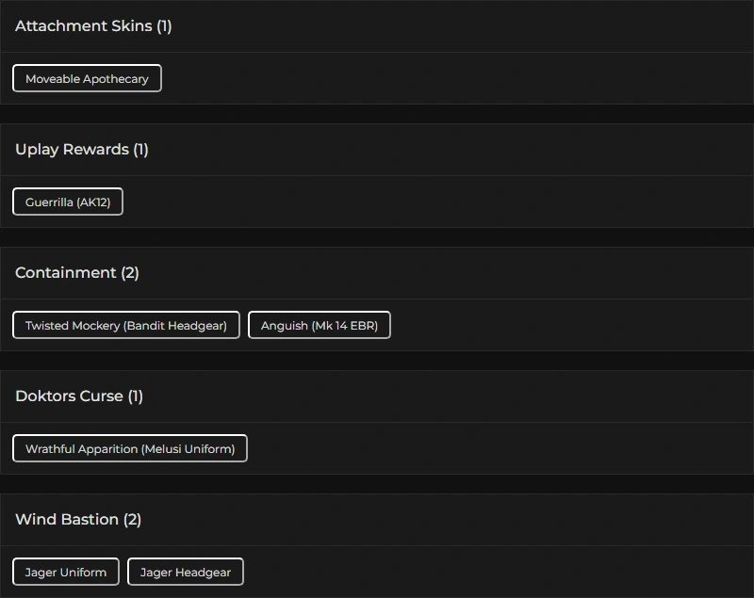The height and width of the screenshot is (598, 754).
Task: Click the (2) count beside Wind Bastion
Action: point(132,520)
